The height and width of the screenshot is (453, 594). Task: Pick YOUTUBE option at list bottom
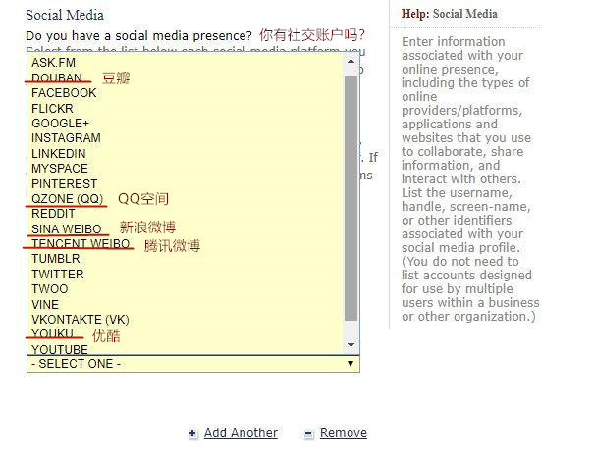(60, 349)
